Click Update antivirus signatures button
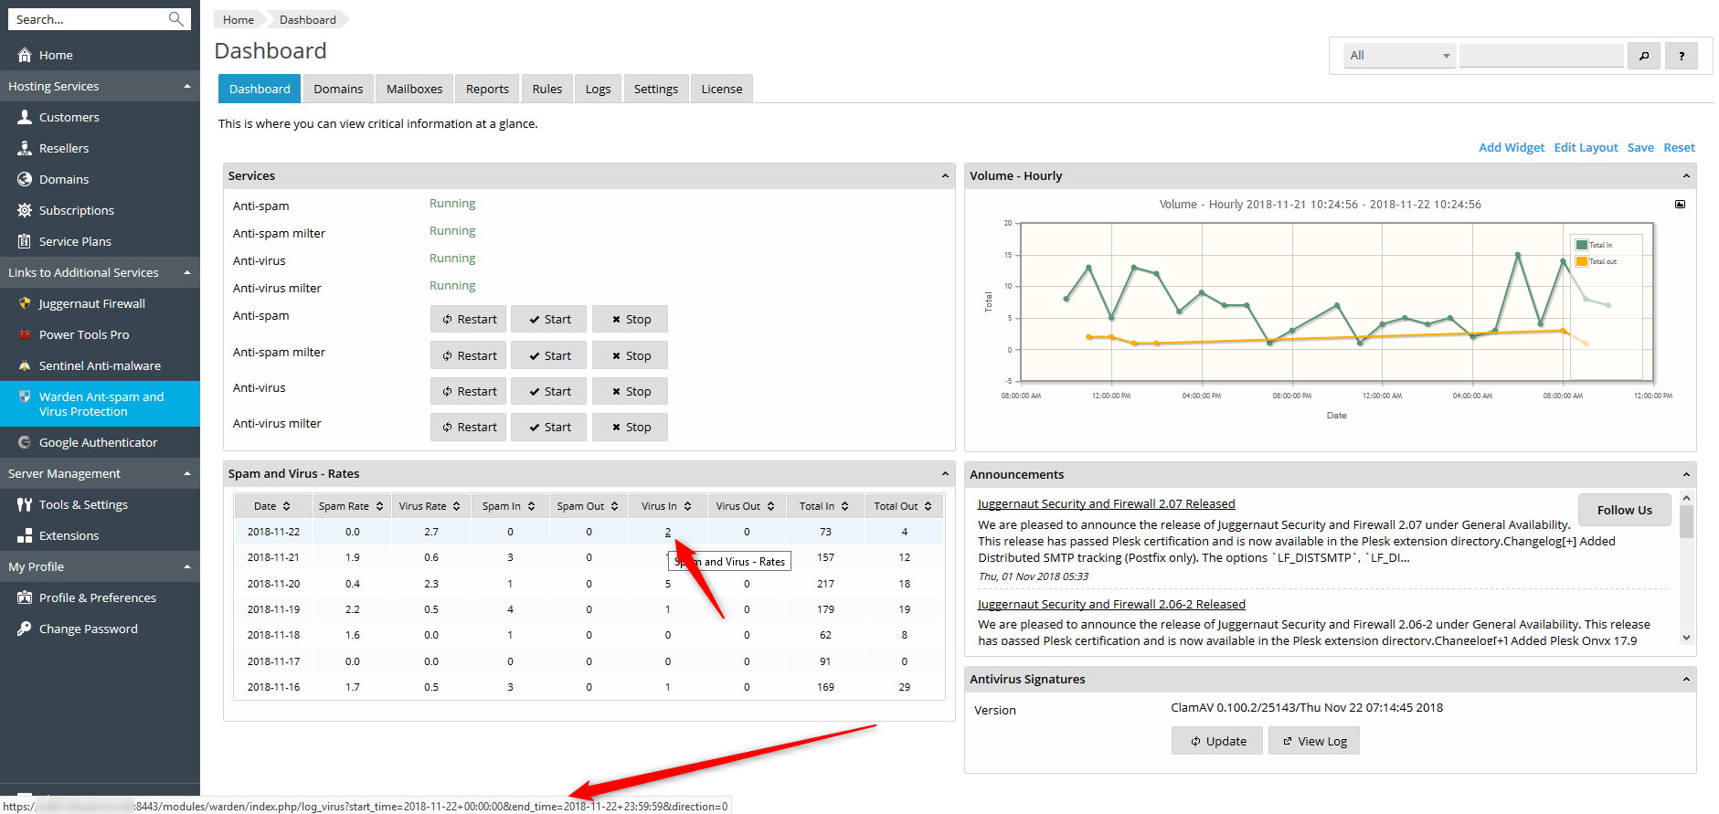The width and height of the screenshot is (1719, 814). tap(1217, 741)
